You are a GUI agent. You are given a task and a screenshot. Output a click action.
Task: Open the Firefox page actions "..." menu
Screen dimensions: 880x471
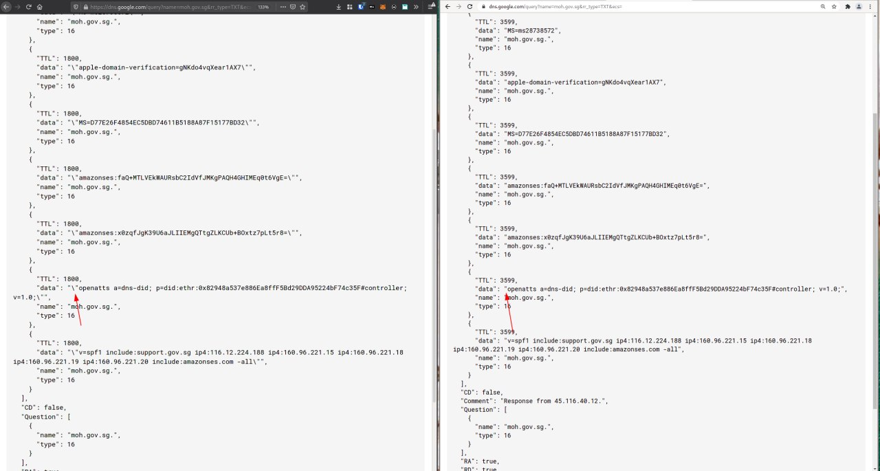click(282, 6)
